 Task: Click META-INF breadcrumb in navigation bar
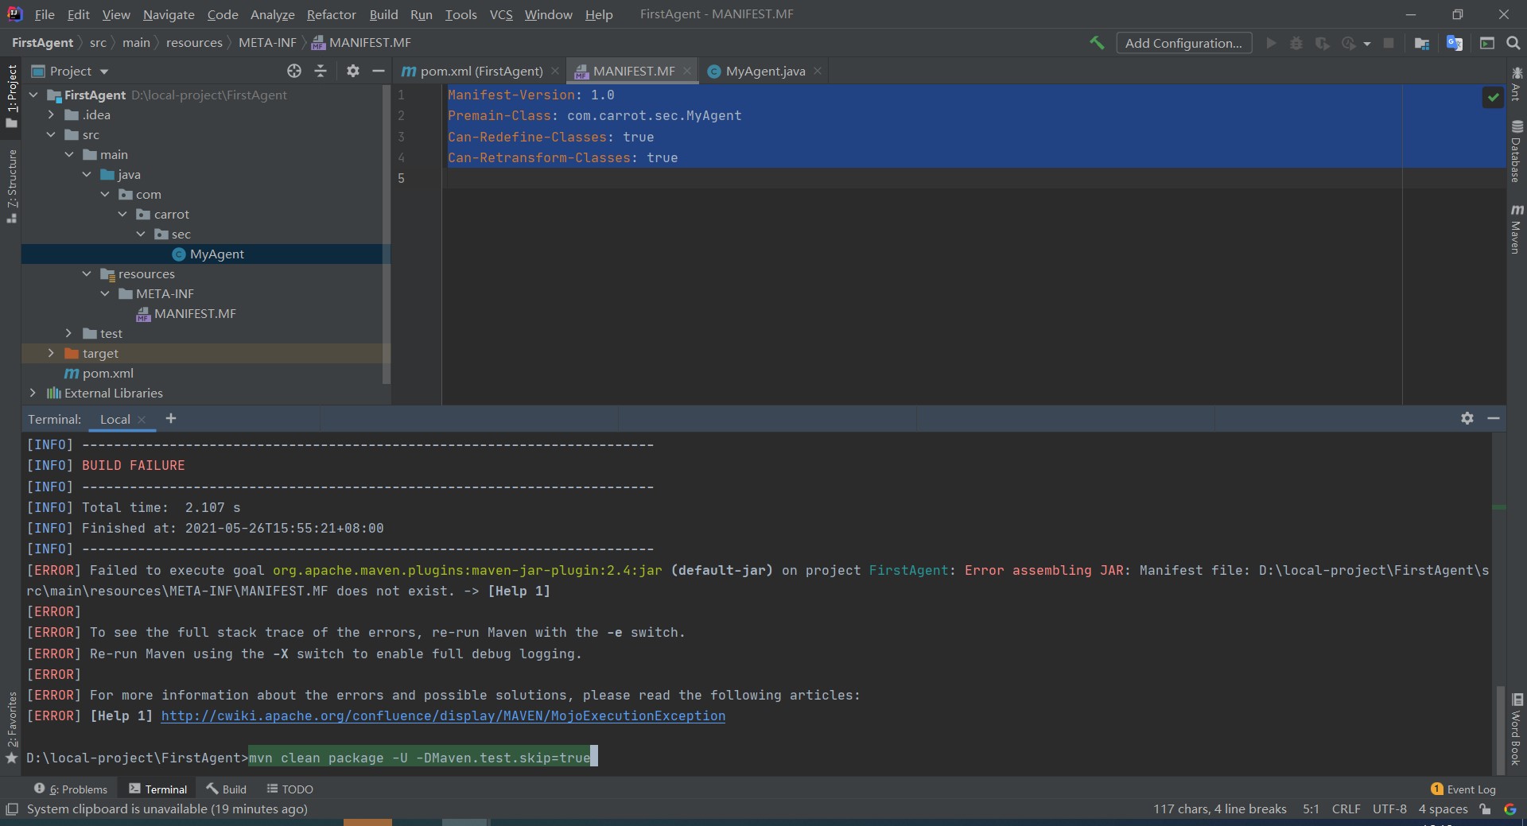click(267, 43)
